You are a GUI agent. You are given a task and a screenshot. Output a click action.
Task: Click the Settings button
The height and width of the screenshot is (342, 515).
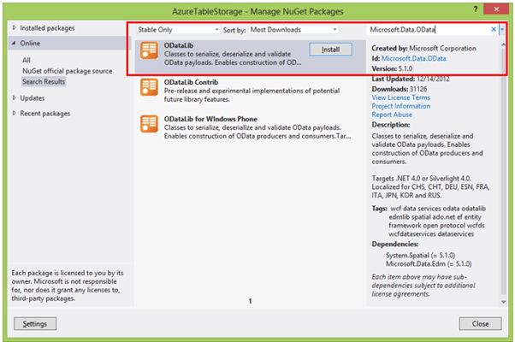(x=34, y=324)
